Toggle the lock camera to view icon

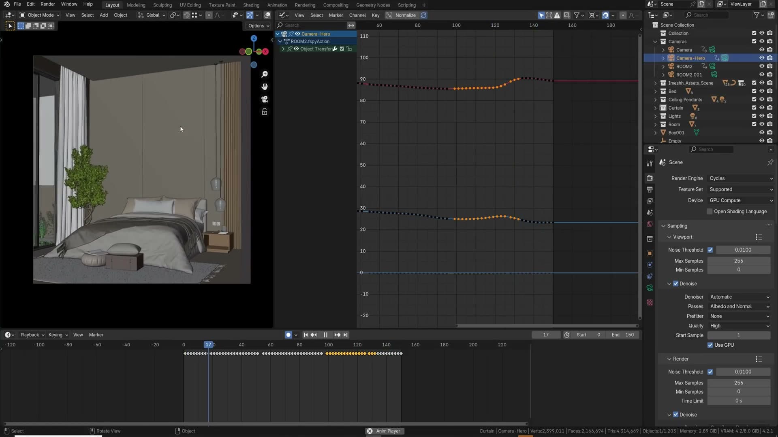pos(265,112)
